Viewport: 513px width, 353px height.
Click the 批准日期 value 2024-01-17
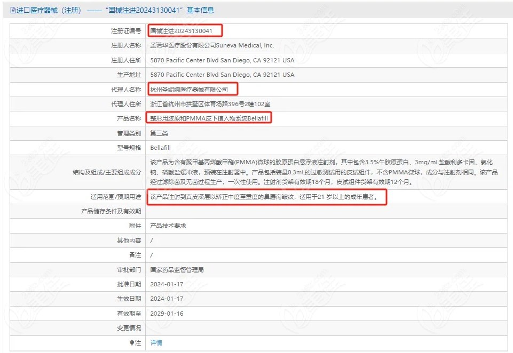click(167, 284)
